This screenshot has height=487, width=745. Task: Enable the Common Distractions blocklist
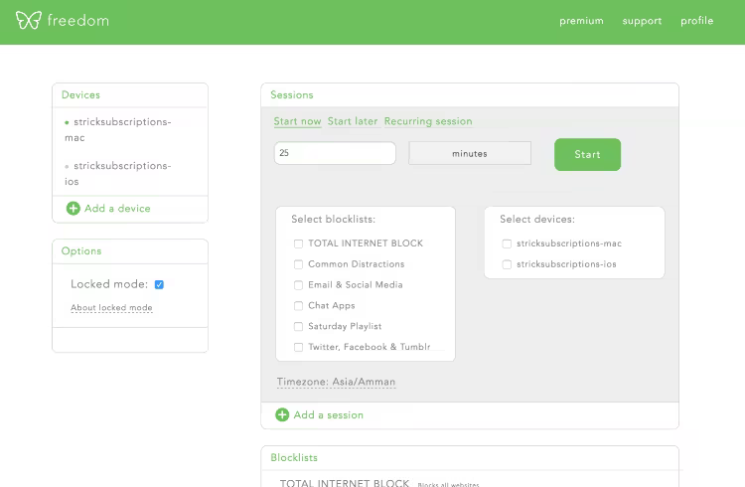[298, 264]
